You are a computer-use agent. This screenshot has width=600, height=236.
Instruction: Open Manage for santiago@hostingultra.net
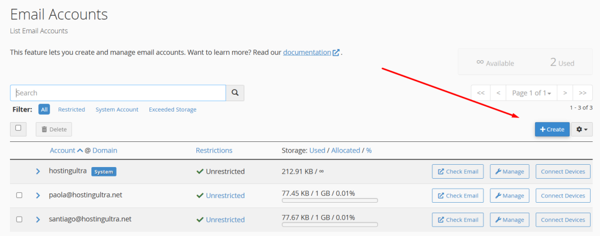coord(509,220)
